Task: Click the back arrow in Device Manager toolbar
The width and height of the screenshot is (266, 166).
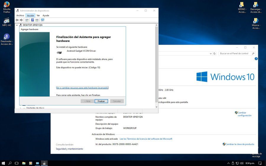Action: coord(17,20)
